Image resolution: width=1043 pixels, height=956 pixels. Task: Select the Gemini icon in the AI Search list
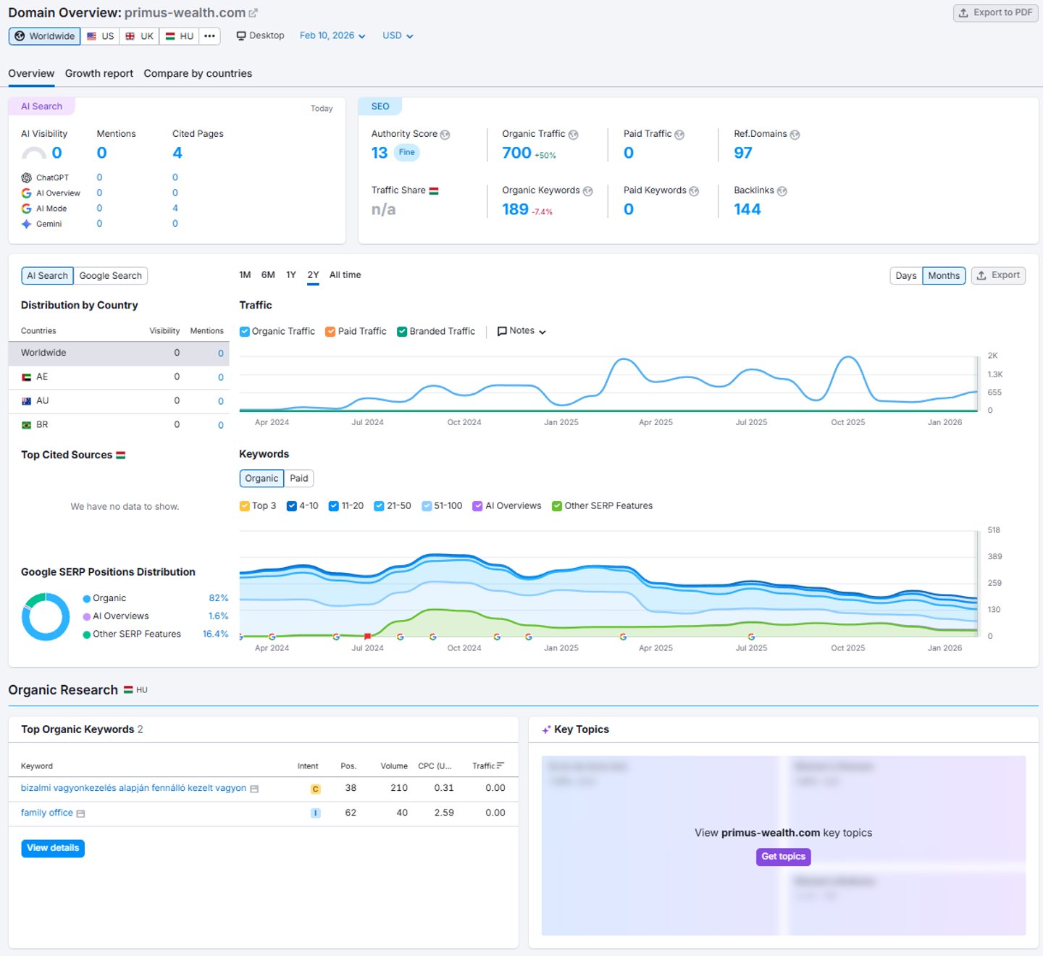pos(27,224)
